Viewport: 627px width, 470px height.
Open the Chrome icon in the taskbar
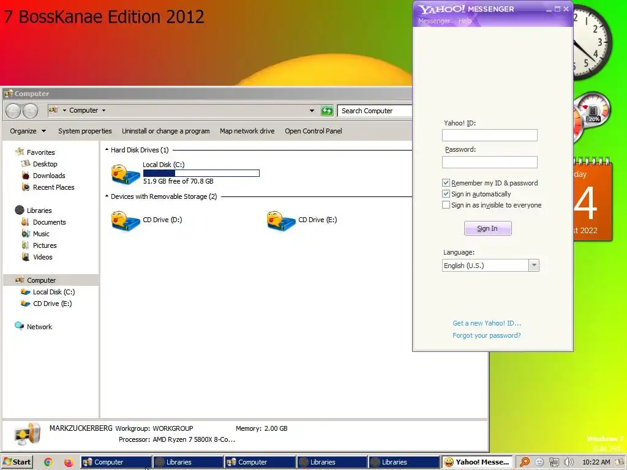(x=48, y=462)
